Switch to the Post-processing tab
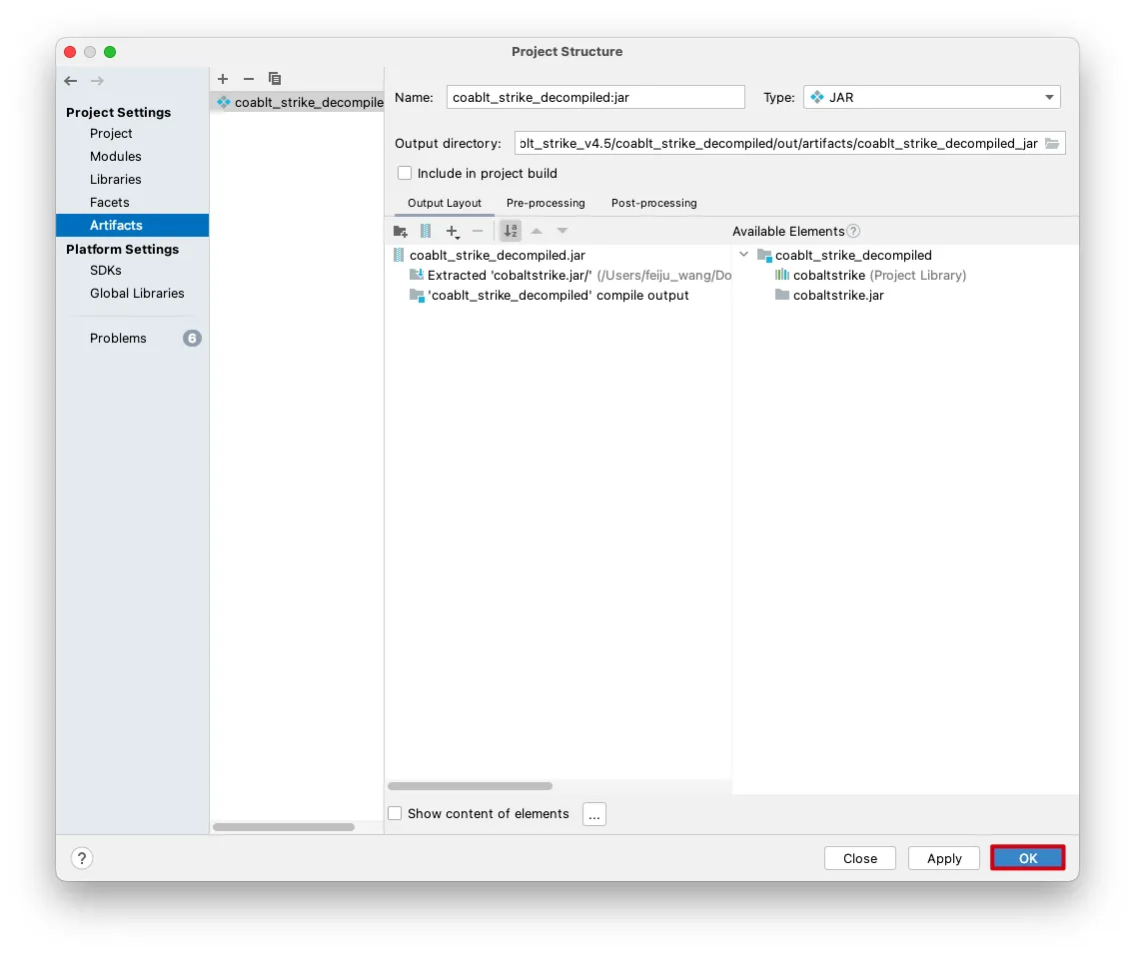This screenshot has height=955, width=1135. [653, 203]
